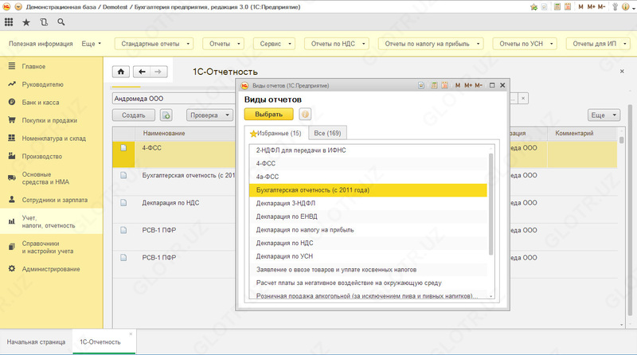Screen dimensions: 637x355
Task: Click the green document icon beside Создать
Action: [166, 115]
